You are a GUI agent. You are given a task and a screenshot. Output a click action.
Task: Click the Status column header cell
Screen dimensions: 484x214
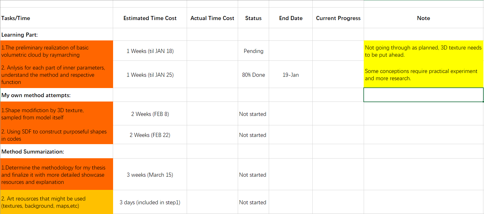click(253, 18)
